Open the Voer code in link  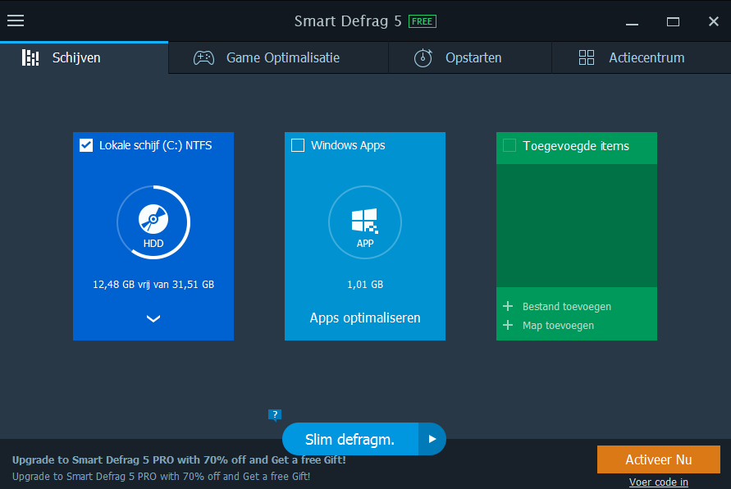658,482
